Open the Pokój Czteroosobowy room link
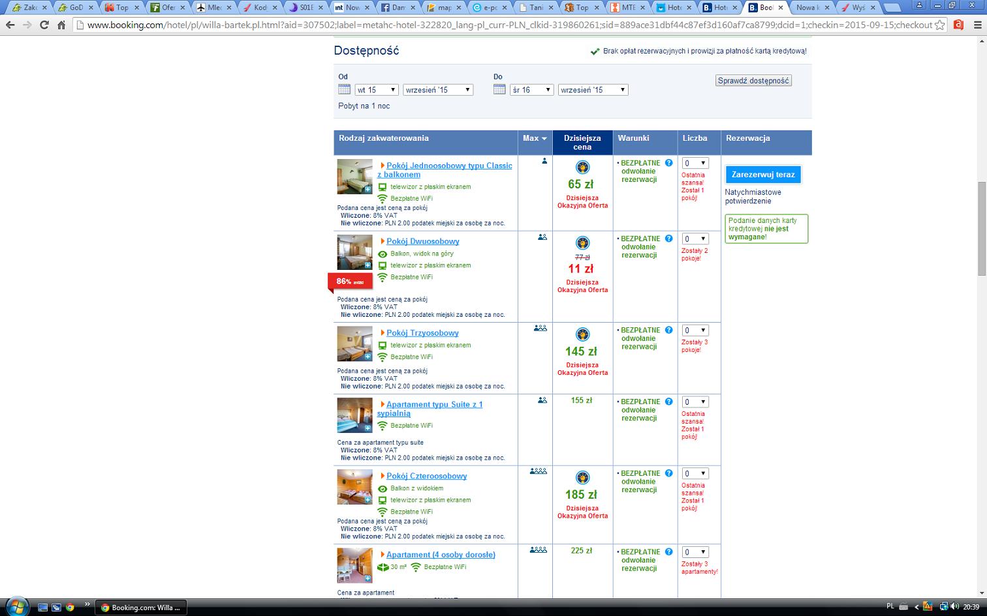Screen dimensions: 987x616 pos(427,476)
